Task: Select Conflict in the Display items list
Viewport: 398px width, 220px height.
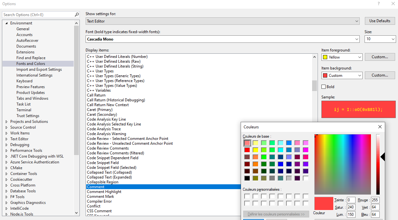Action: (x=94, y=206)
